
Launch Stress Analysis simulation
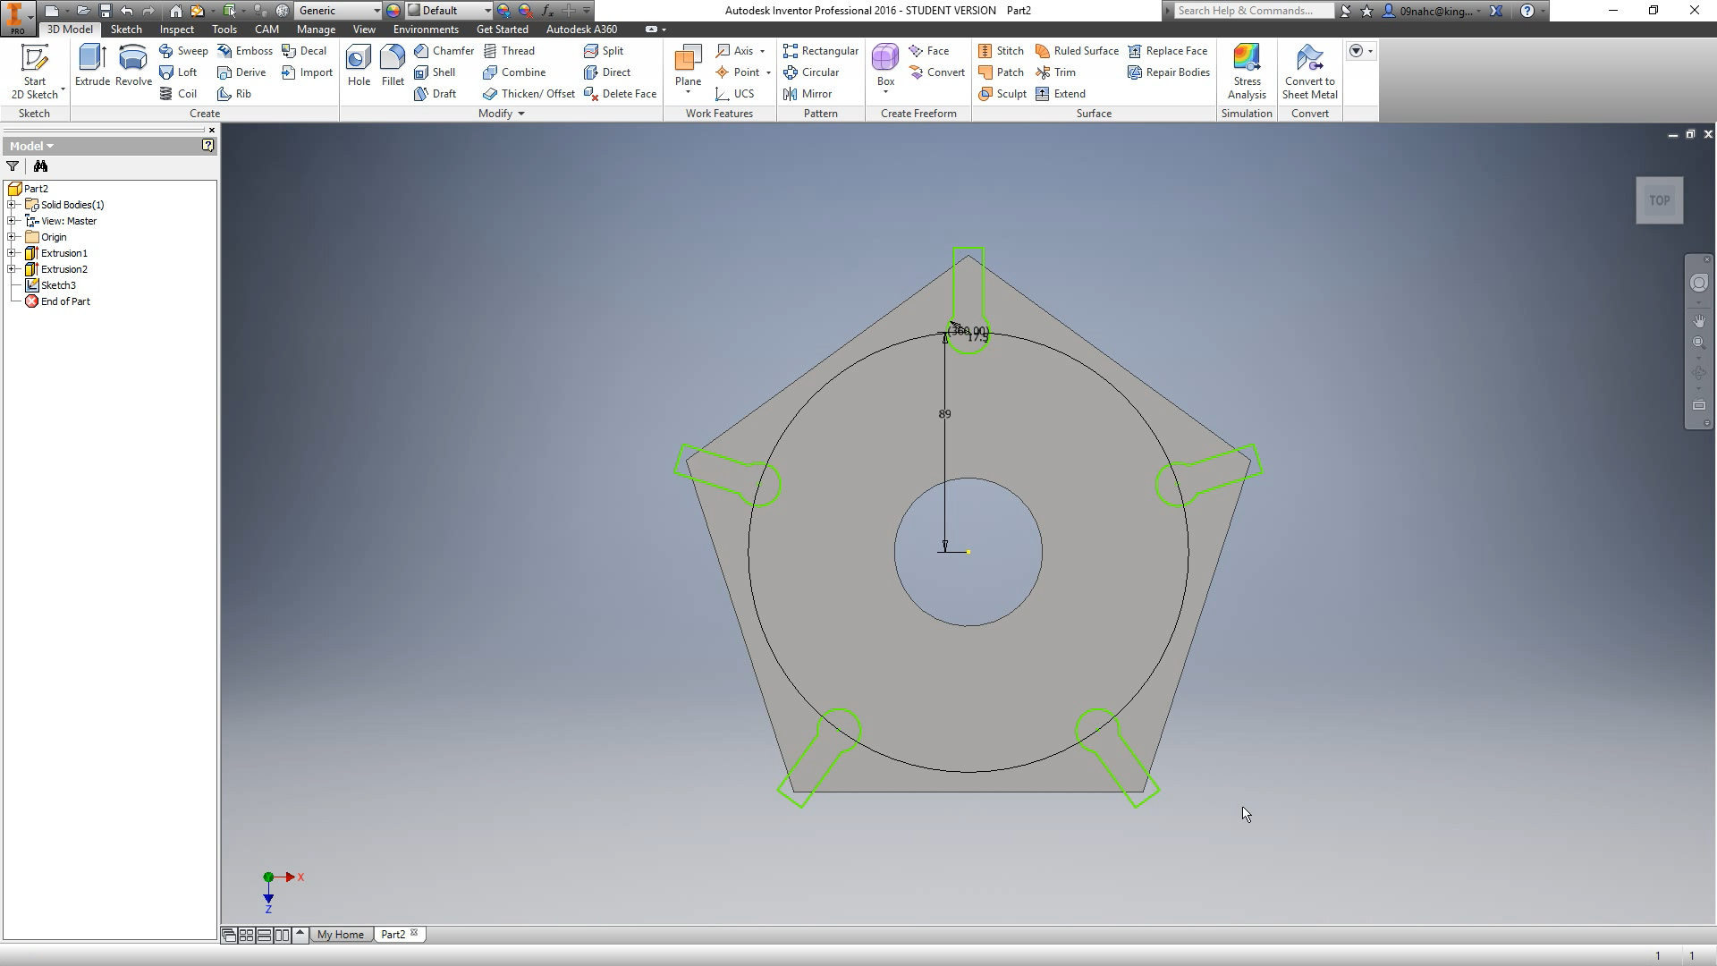tap(1247, 72)
